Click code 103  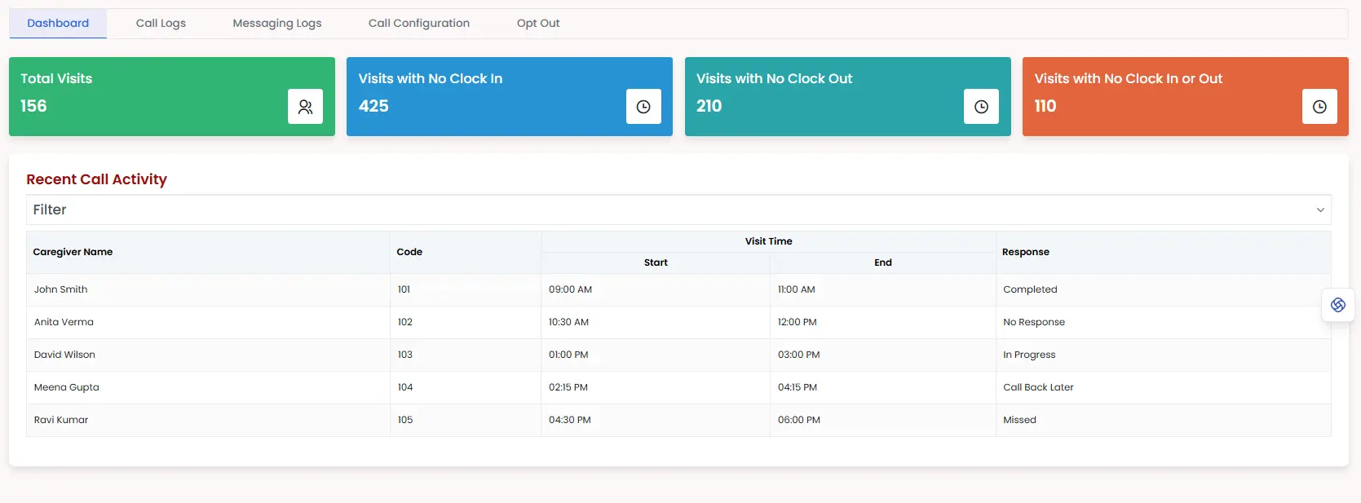404,355
